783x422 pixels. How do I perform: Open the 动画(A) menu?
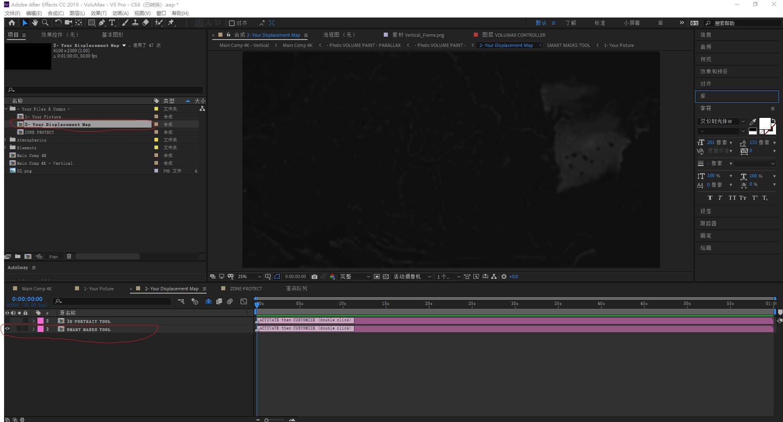pos(121,13)
